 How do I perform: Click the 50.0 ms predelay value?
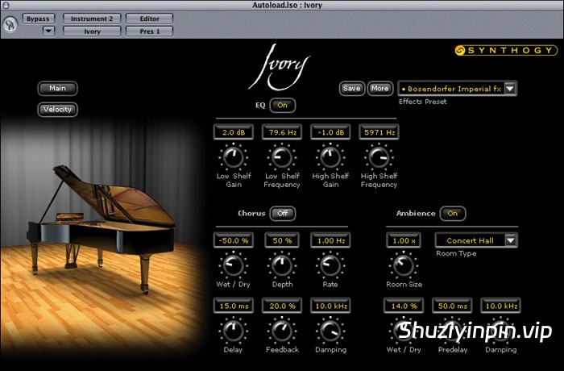pos(452,306)
